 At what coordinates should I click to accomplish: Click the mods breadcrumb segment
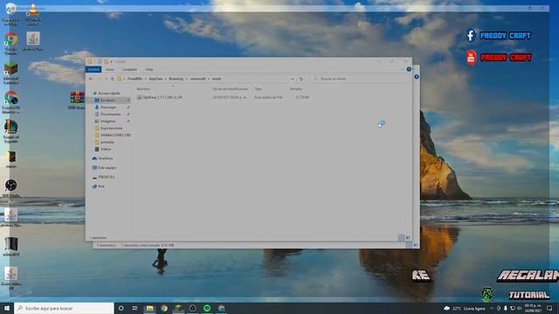pyautogui.click(x=217, y=78)
